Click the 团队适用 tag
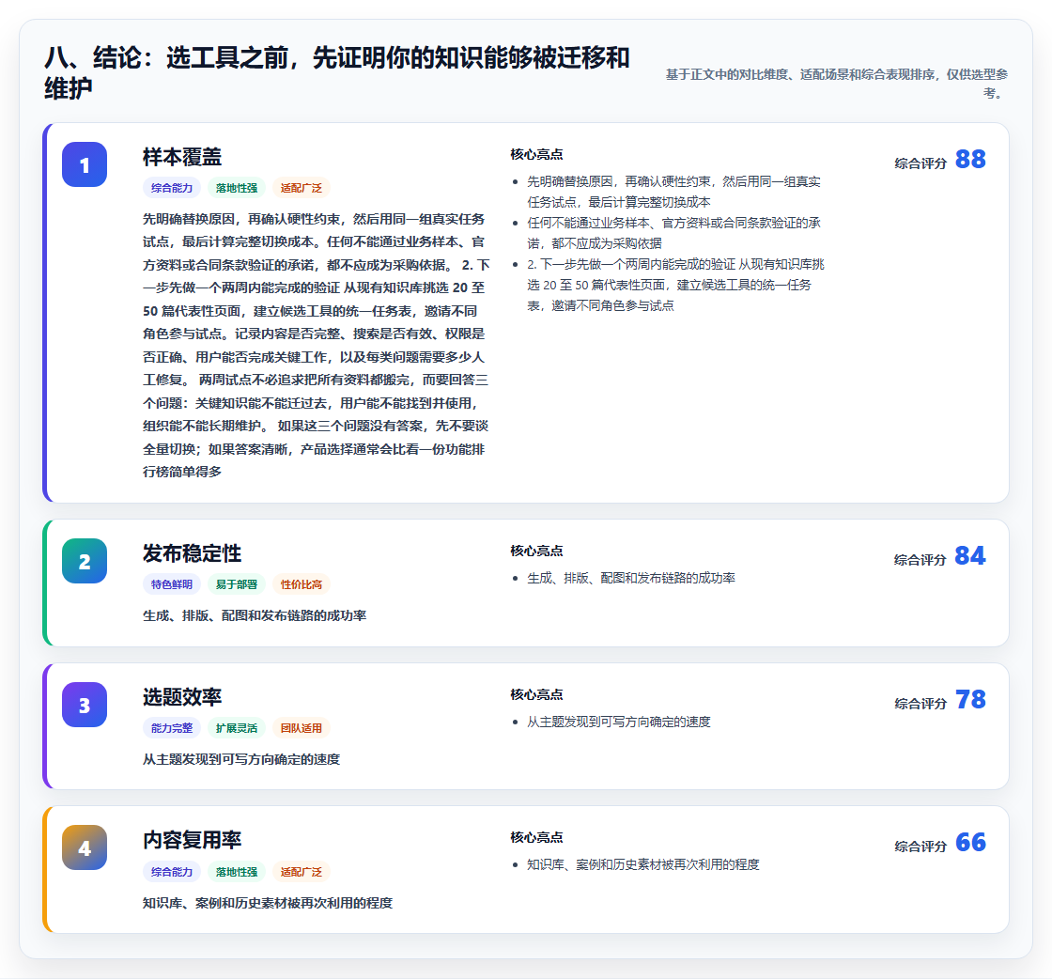 click(302, 728)
